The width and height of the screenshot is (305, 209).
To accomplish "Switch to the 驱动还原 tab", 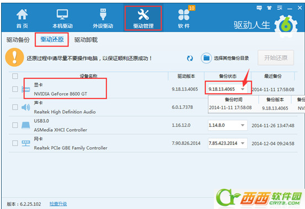I will (52, 39).
